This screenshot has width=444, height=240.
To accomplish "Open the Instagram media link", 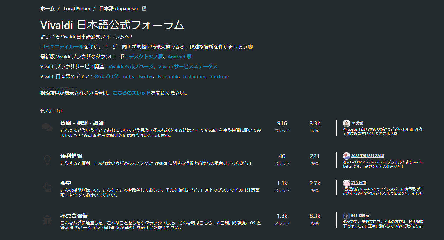I will coord(194,77).
